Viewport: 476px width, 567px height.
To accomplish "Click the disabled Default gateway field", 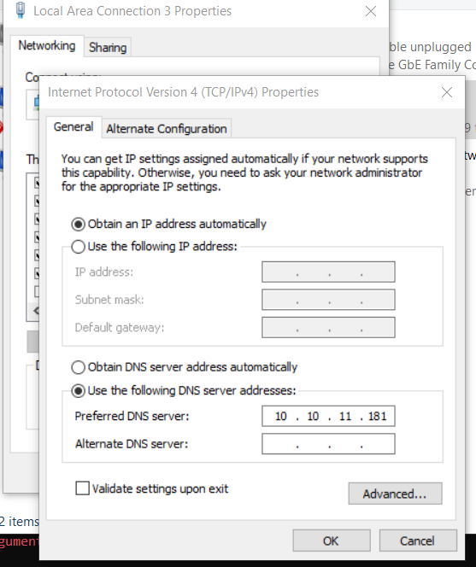I will click(x=328, y=327).
